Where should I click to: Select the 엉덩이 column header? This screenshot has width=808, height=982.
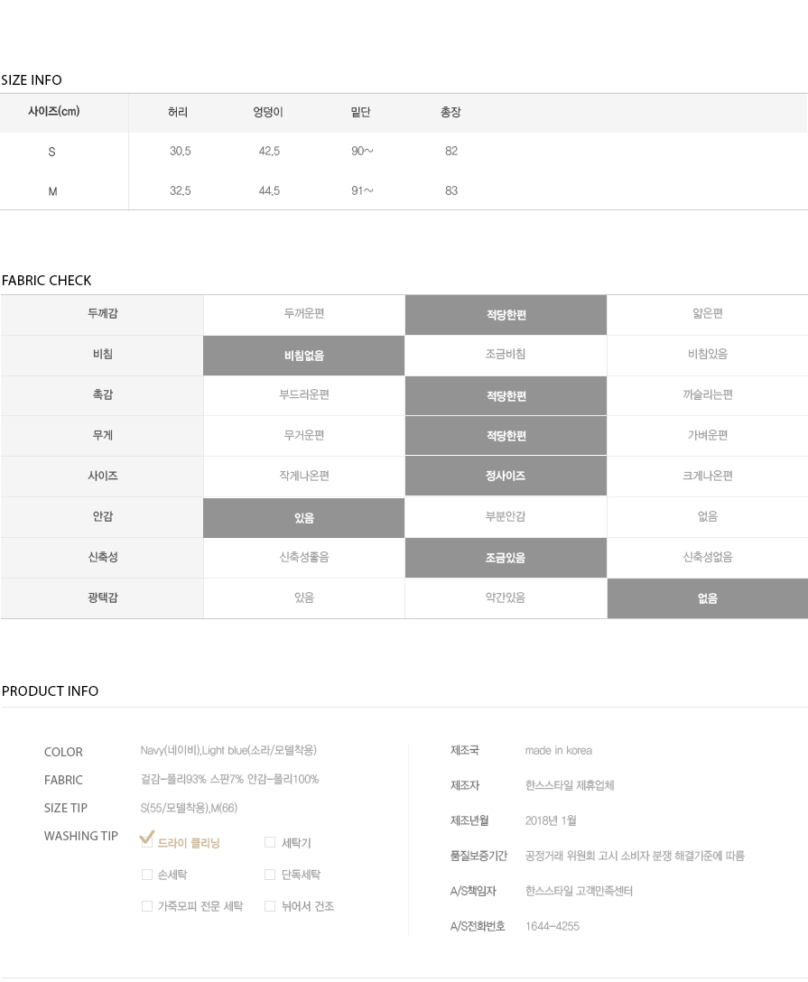coord(268,112)
